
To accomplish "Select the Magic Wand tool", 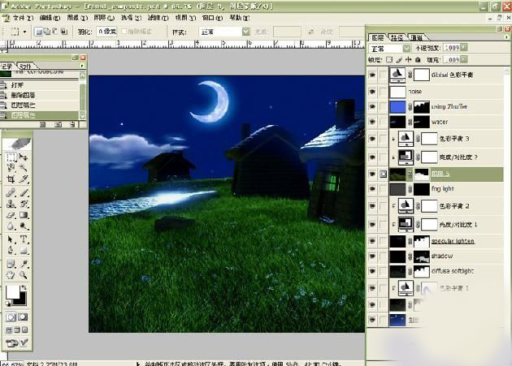I will (24, 168).
